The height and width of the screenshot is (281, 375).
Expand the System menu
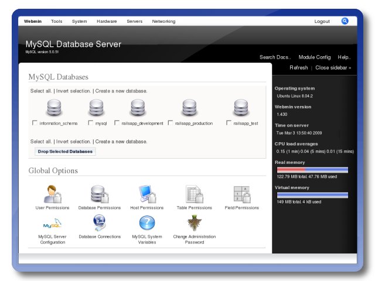80,22
